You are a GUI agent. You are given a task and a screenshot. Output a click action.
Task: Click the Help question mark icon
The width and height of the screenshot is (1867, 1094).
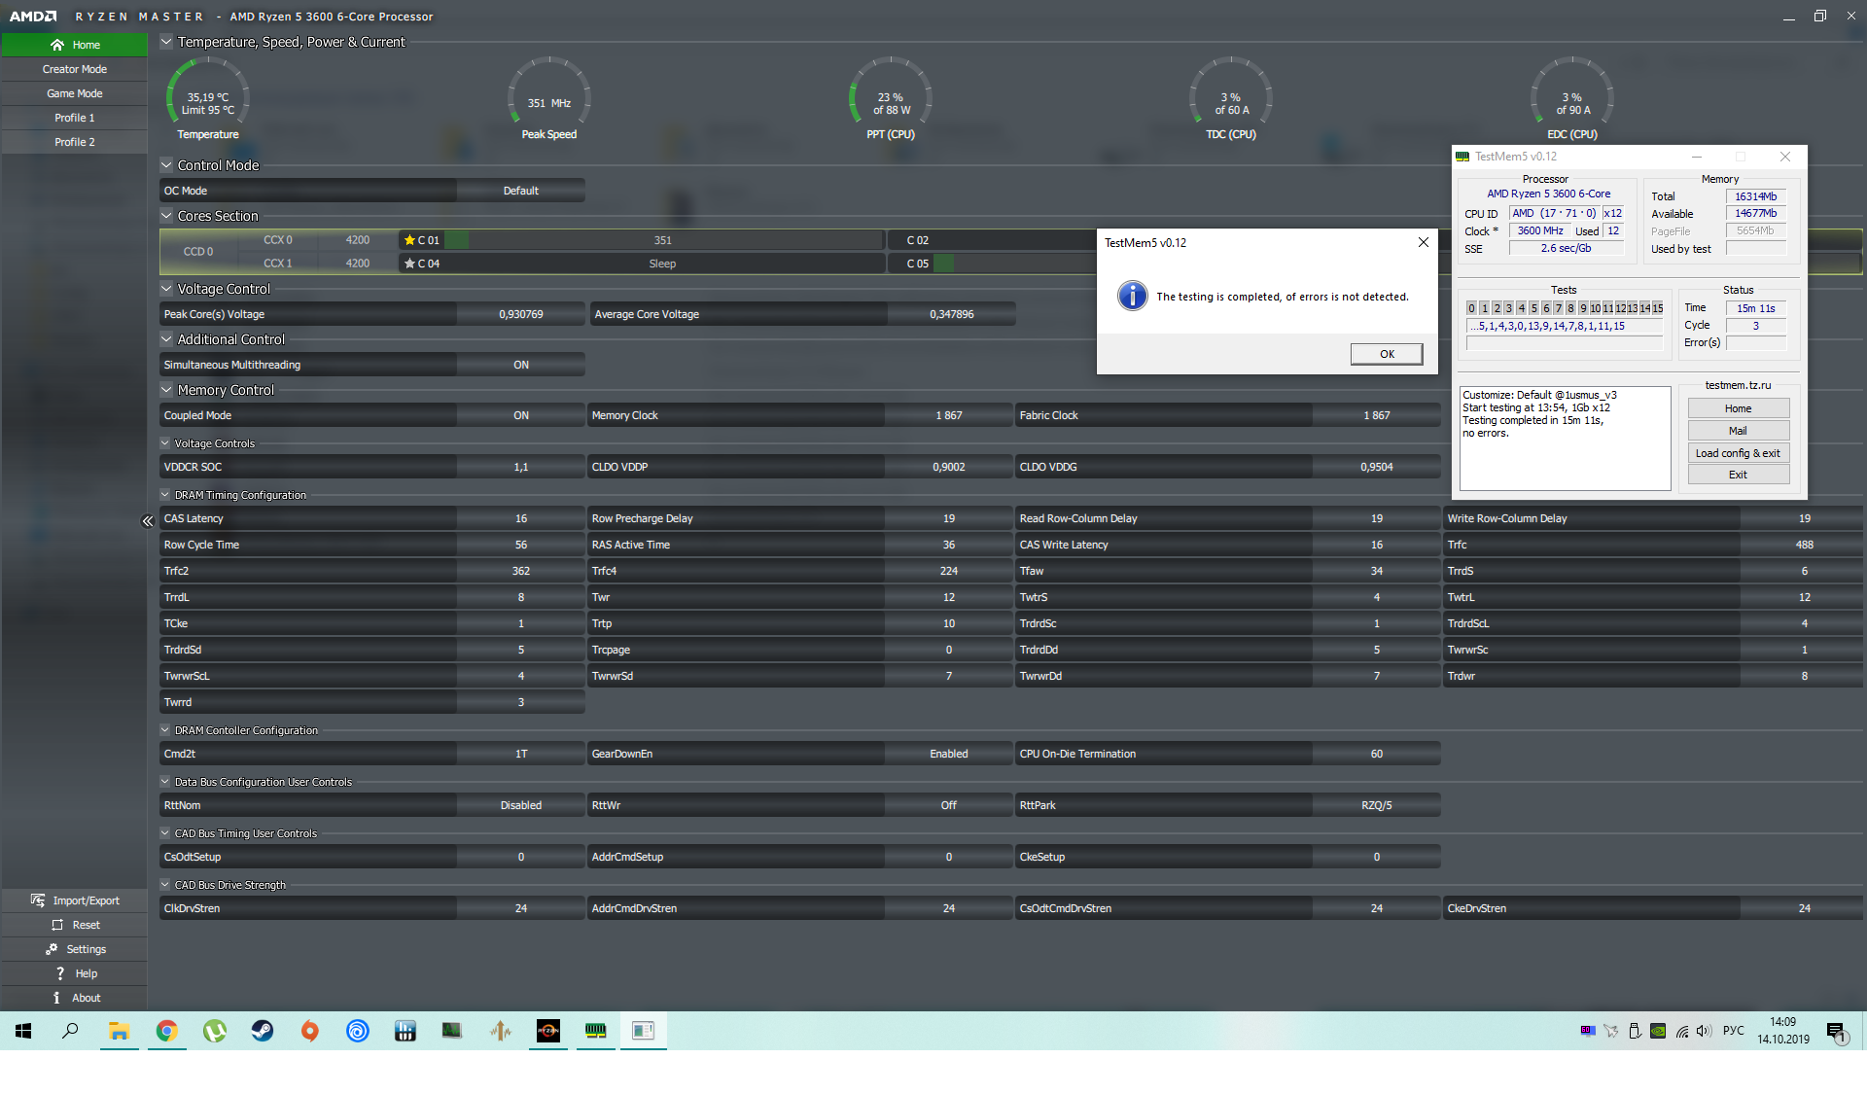(x=60, y=973)
